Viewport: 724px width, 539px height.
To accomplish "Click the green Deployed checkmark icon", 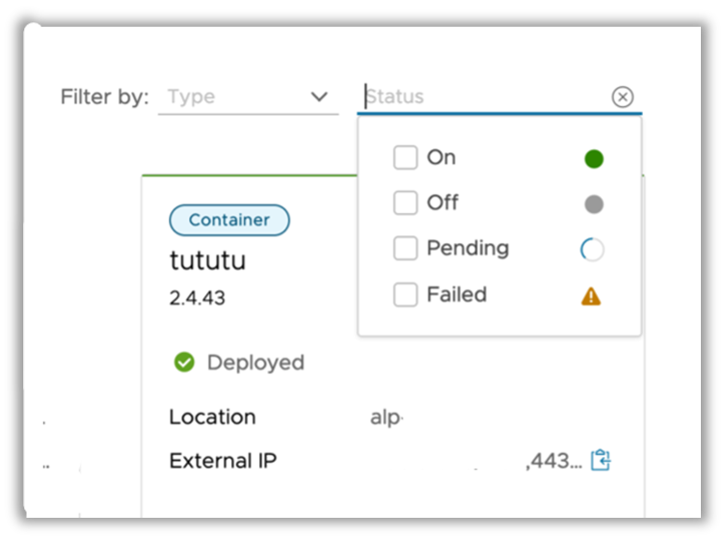I will (184, 363).
